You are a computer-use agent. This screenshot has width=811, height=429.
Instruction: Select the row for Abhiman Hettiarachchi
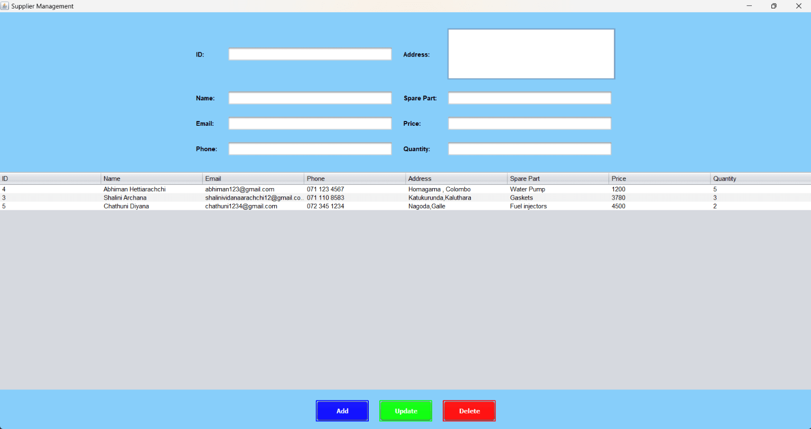(211, 189)
